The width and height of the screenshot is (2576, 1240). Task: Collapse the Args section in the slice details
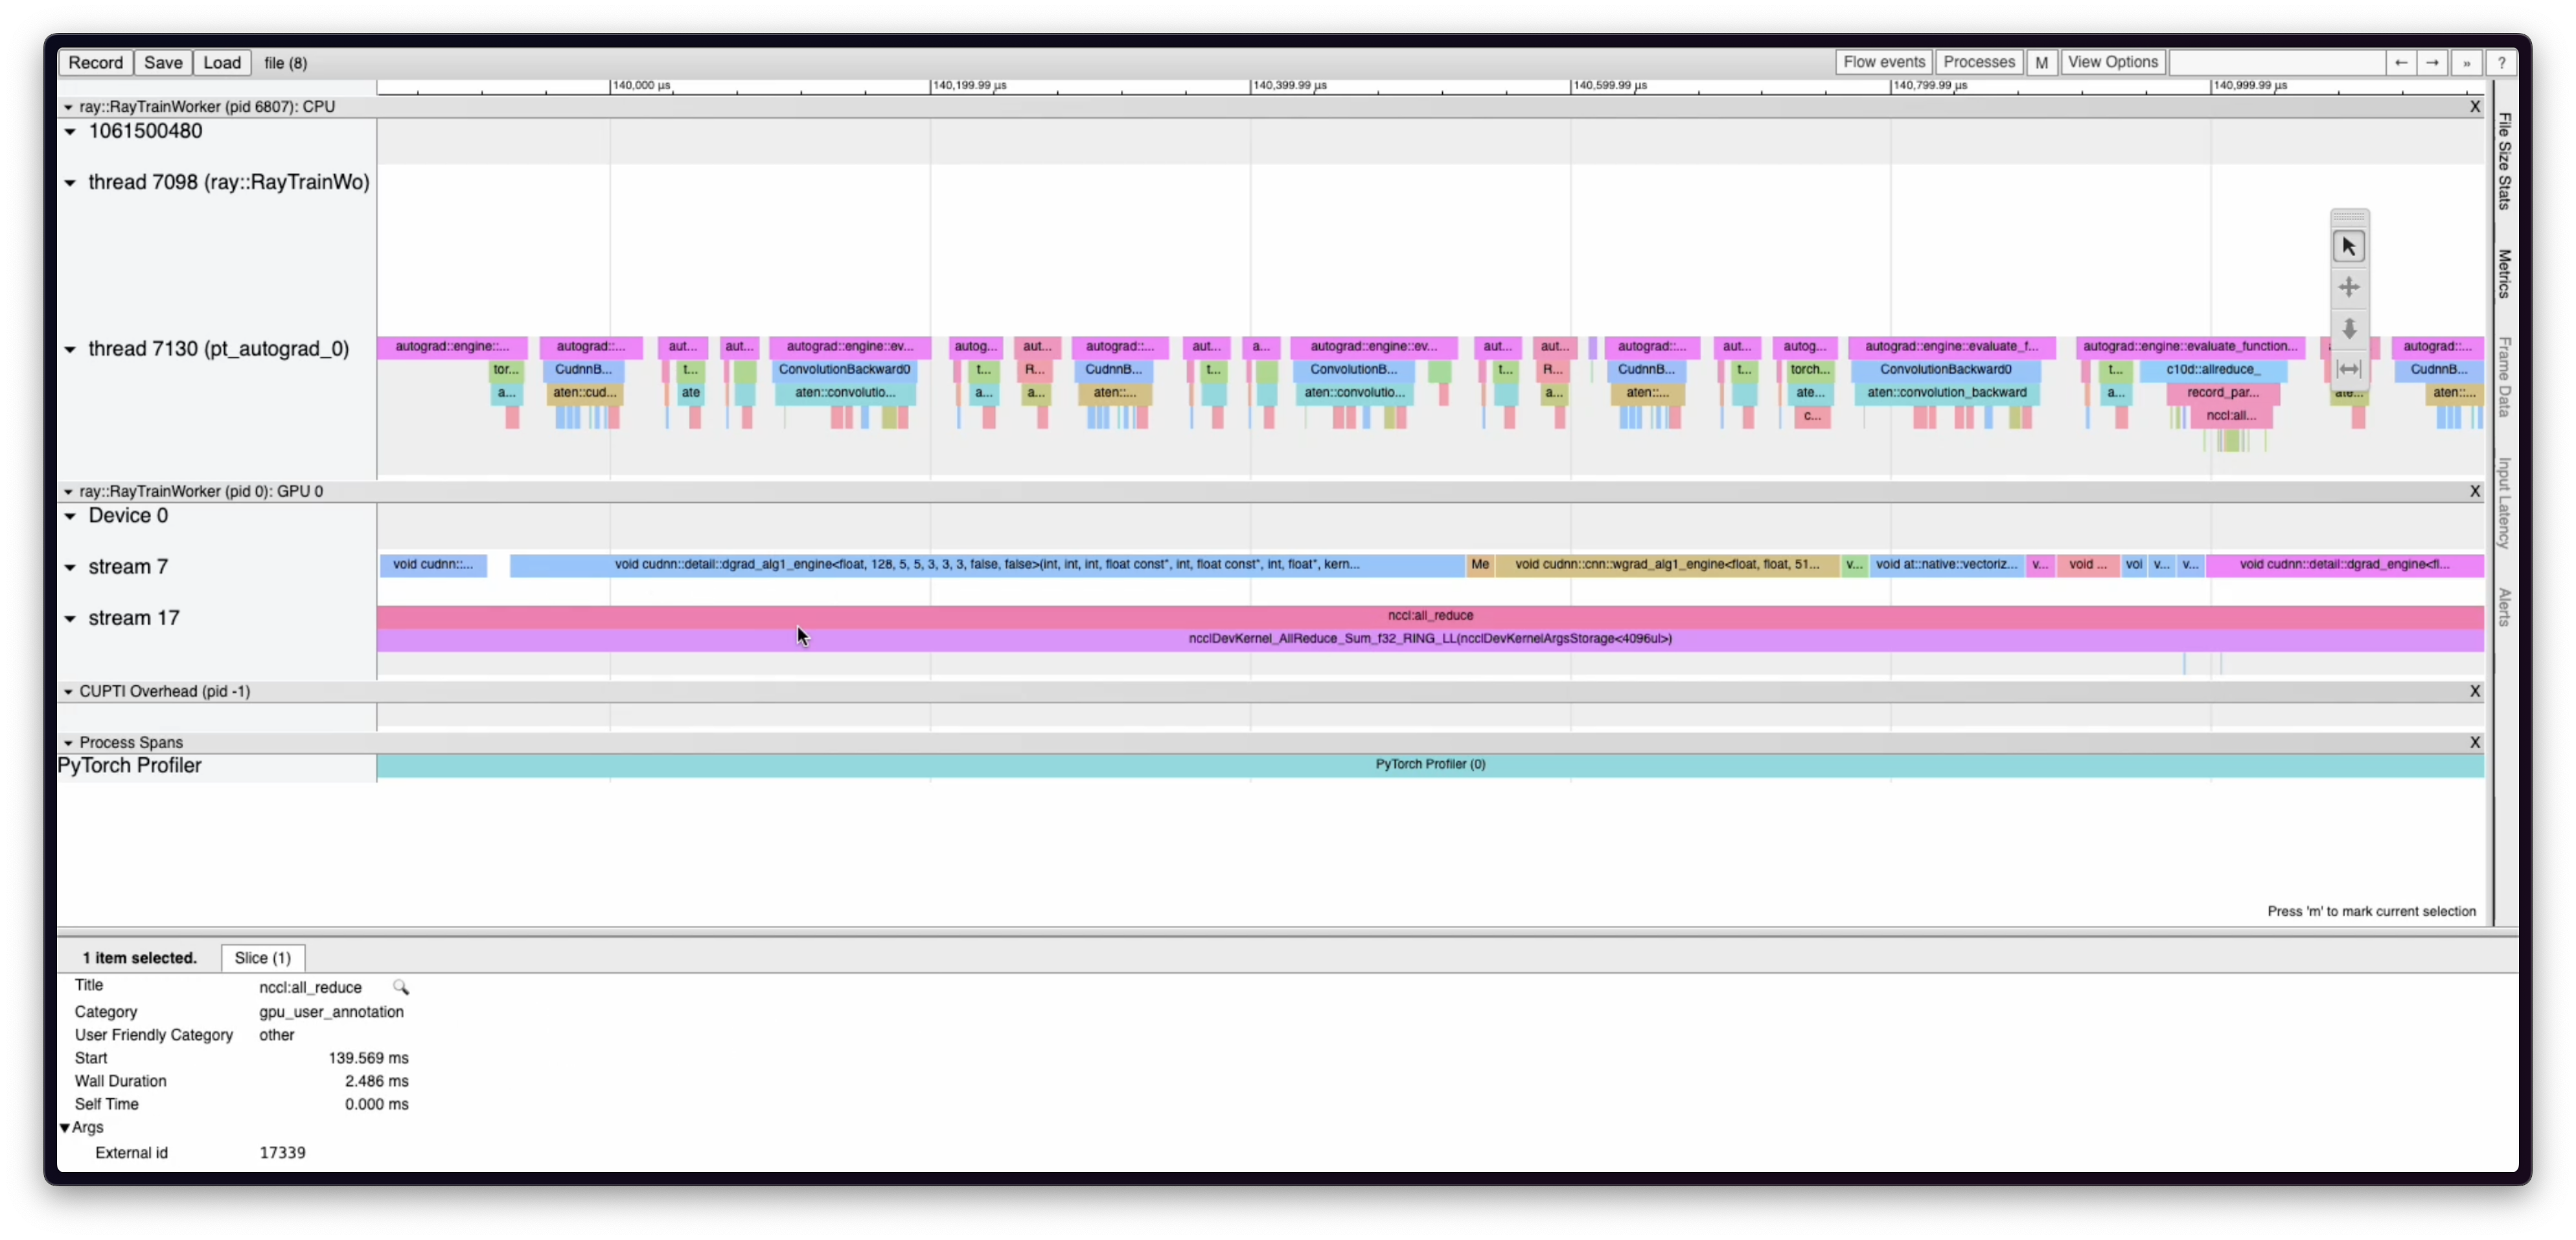[x=65, y=1128]
